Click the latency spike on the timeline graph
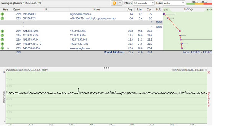 pyautogui.click(x=78, y=90)
